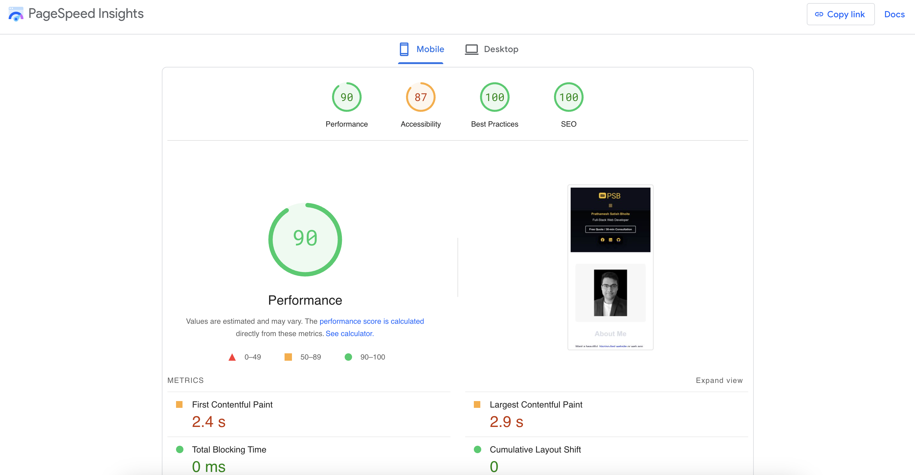Viewport: 915px width, 475px height.
Task: Click the desktop monitor icon
Action: (x=471, y=49)
